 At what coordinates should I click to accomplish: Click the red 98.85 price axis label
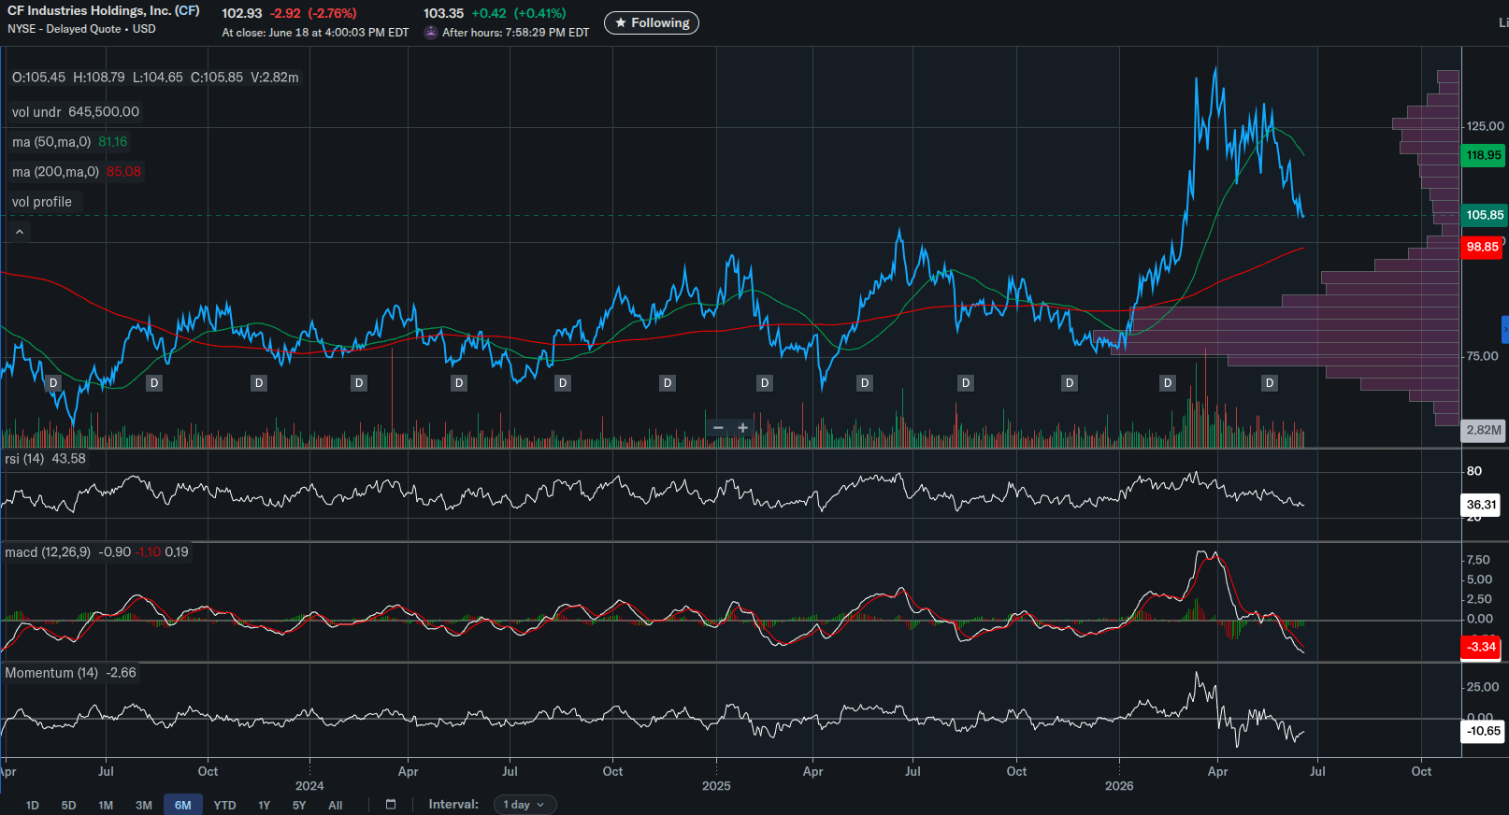tap(1482, 247)
